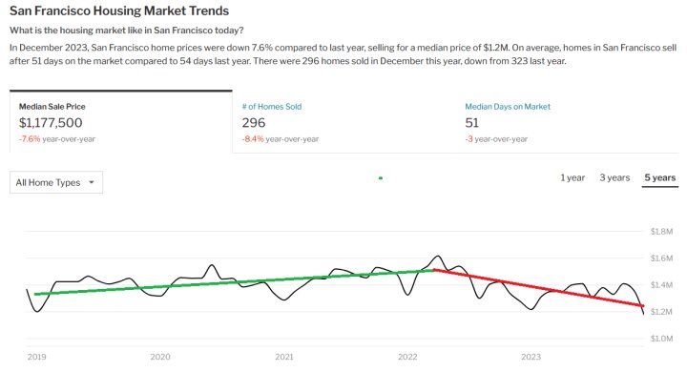687x372 pixels.
Task: Switch to the Median Sale Price tab
Action: [x=121, y=122]
